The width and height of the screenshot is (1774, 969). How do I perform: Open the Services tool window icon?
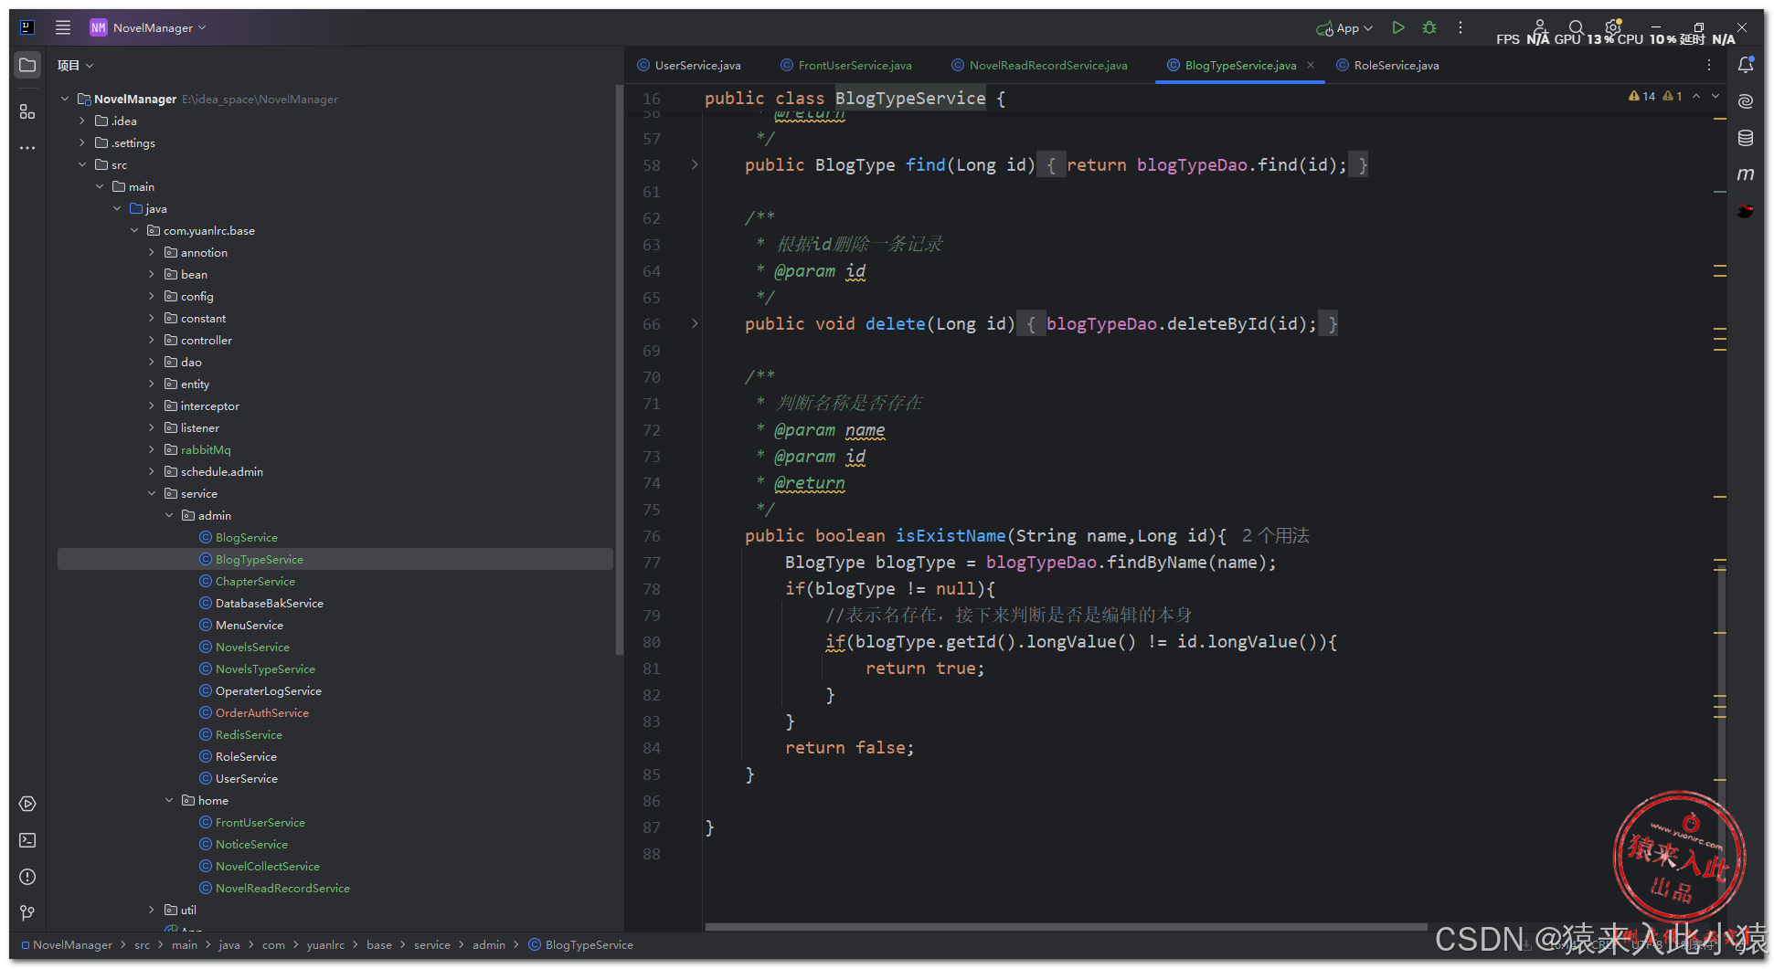(x=27, y=804)
